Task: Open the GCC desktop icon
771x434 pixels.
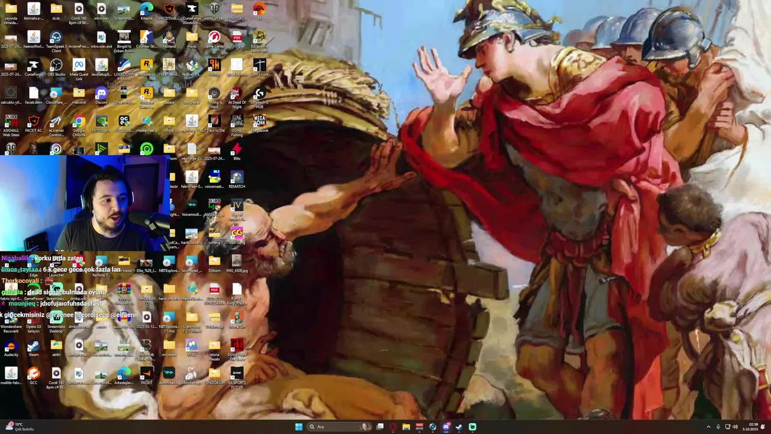Action: (x=34, y=376)
